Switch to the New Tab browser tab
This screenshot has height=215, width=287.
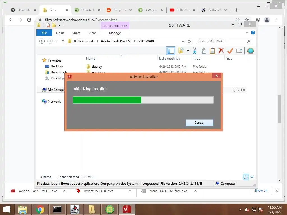click(x=24, y=10)
